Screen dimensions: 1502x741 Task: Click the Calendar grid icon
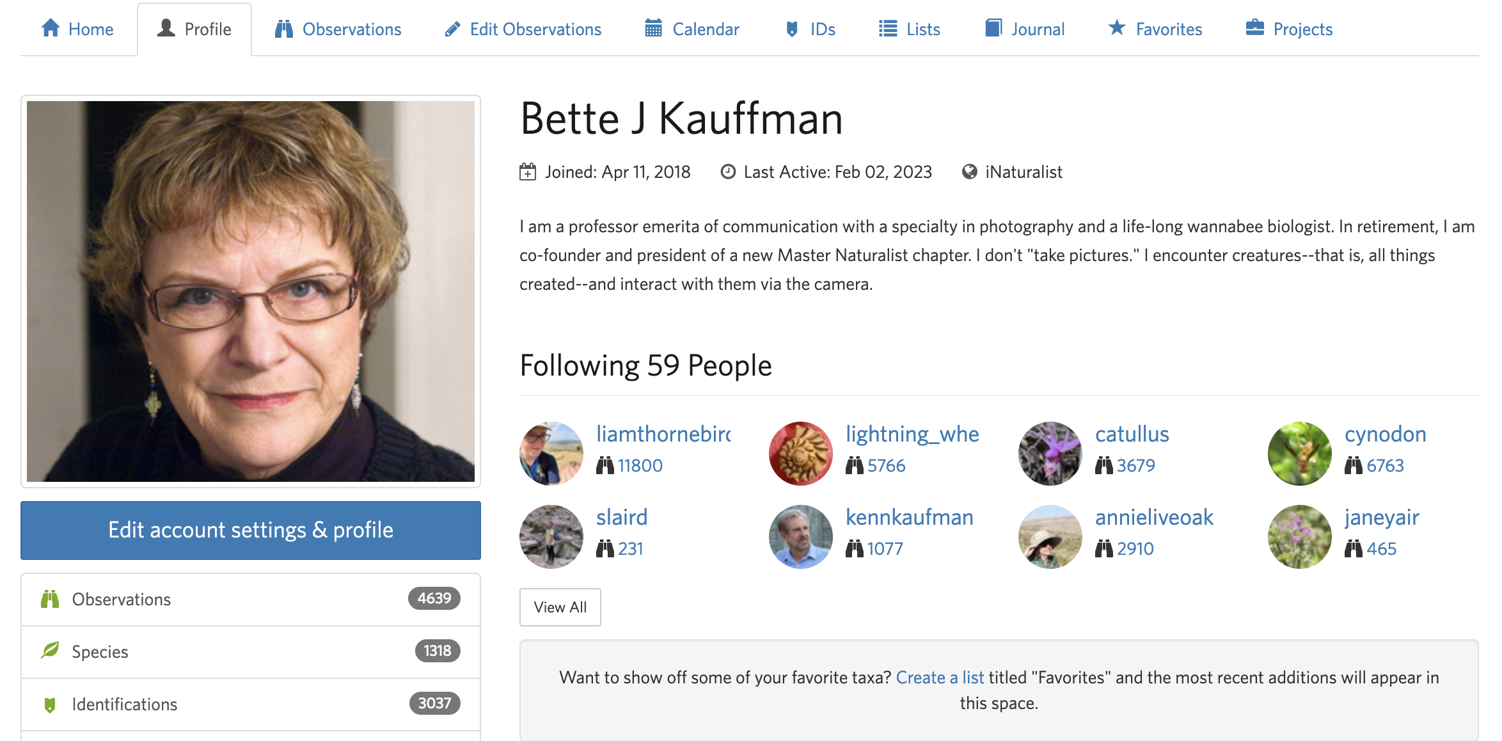(653, 28)
